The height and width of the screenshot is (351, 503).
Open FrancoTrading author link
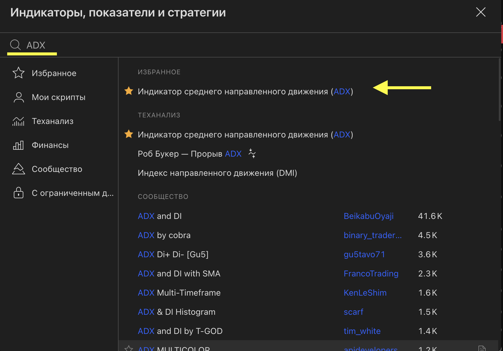371,273
